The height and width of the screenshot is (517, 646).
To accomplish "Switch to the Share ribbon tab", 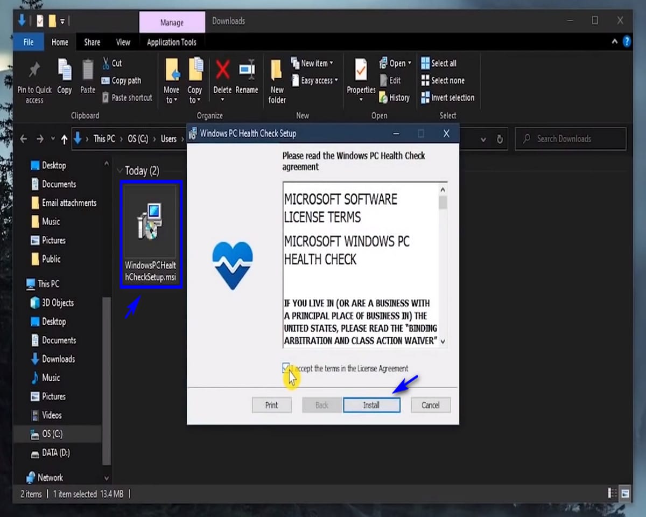I will point(92,42).
